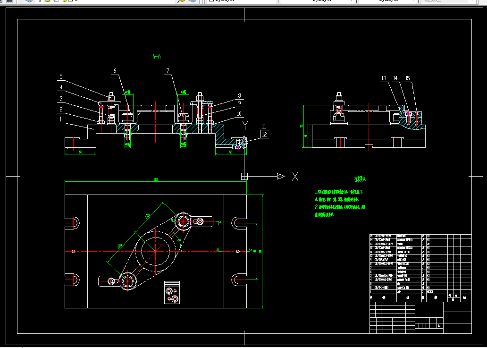The image size is (487, 348).
Task: Select the A-A section view label
Action: click(157, 57)
